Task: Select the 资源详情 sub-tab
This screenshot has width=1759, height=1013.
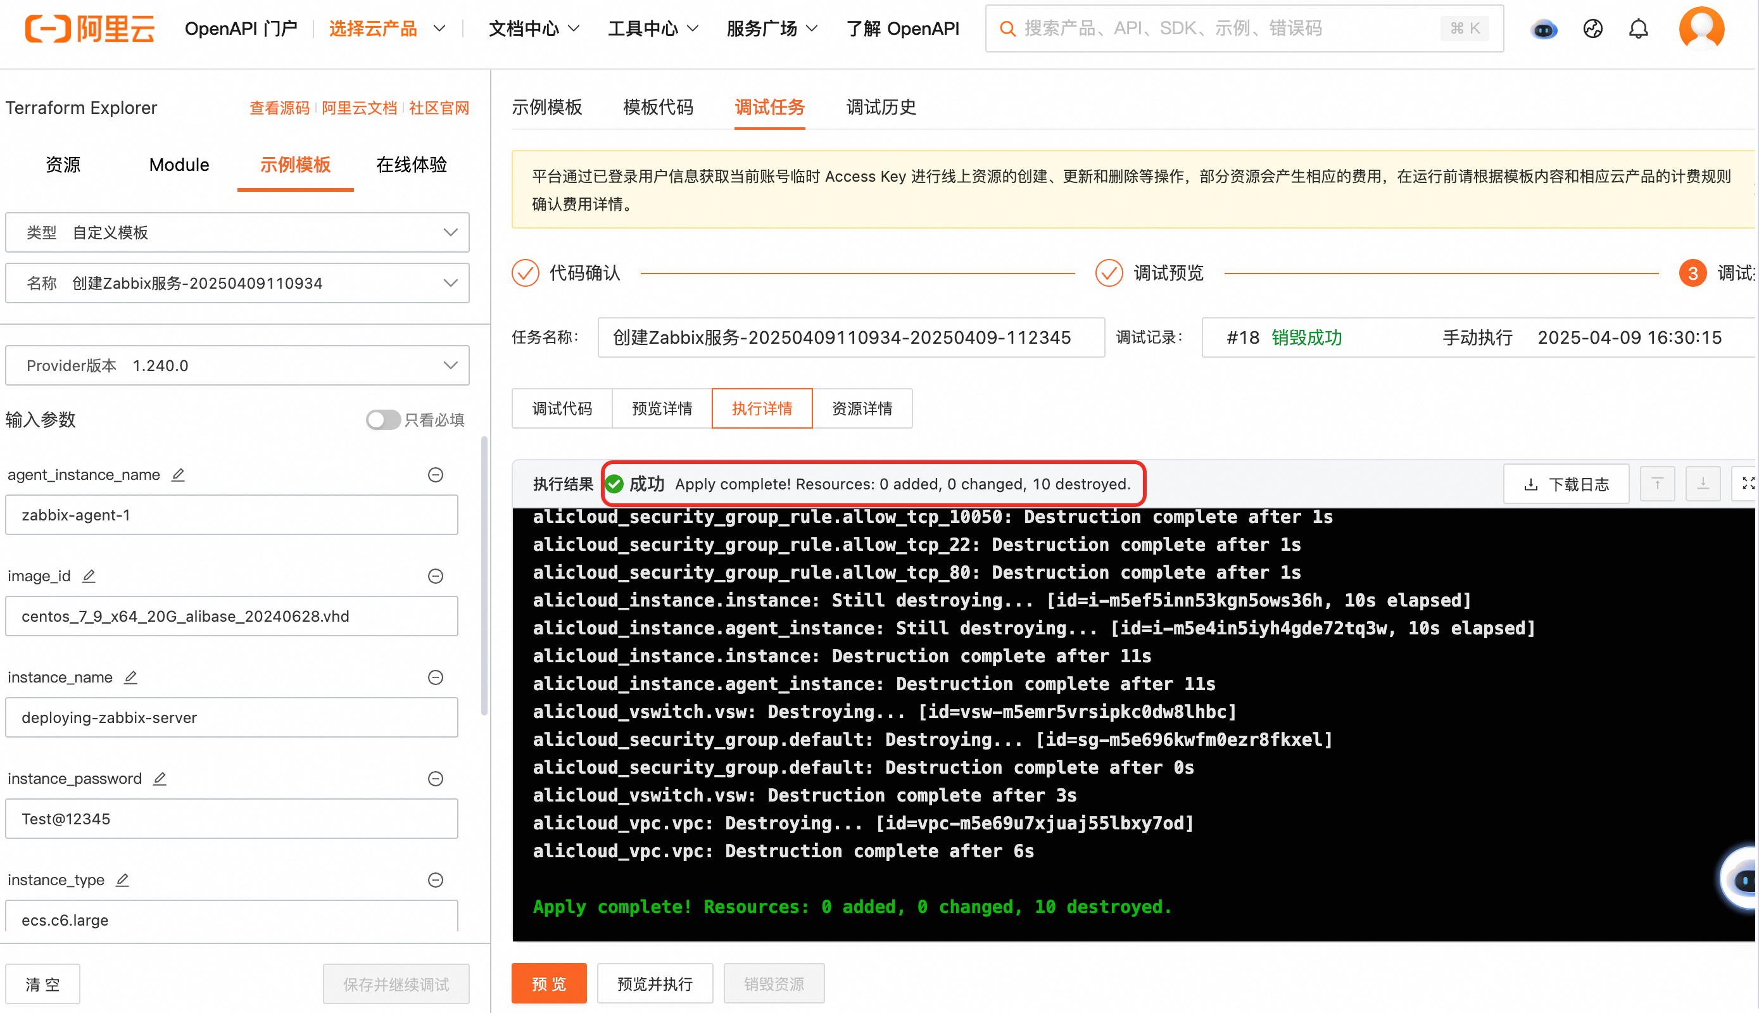Action: click(862, 408)
